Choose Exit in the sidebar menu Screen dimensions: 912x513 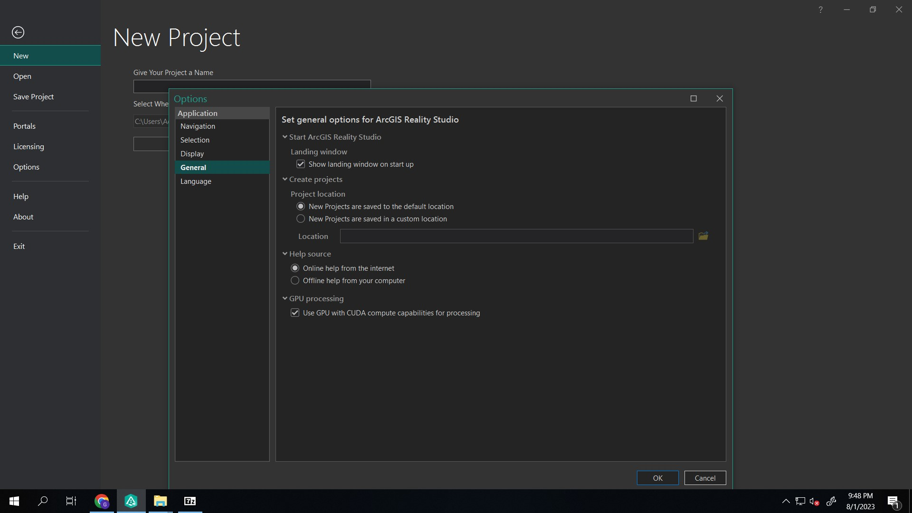pyautogui.click(x=50, y=246)
